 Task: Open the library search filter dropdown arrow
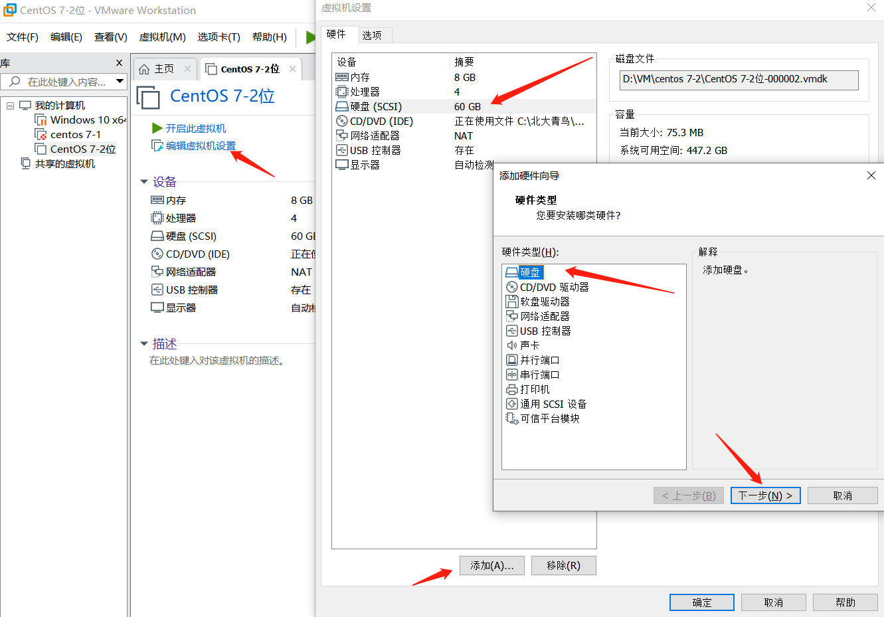point(120,82)
